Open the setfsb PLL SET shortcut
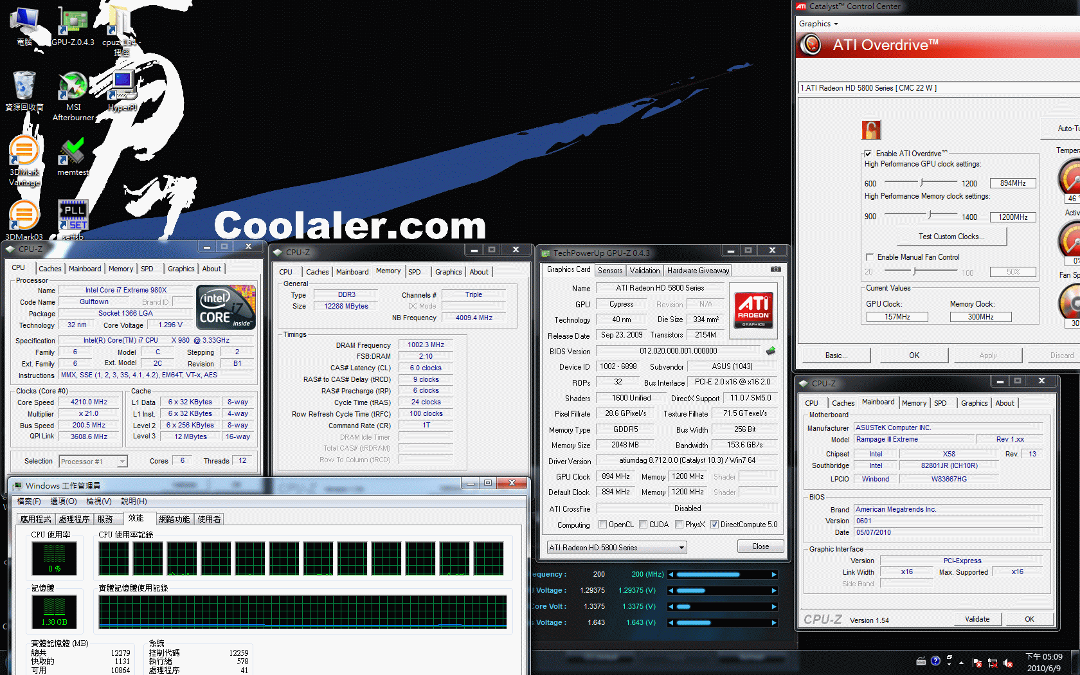 click(x=73, y=219)
